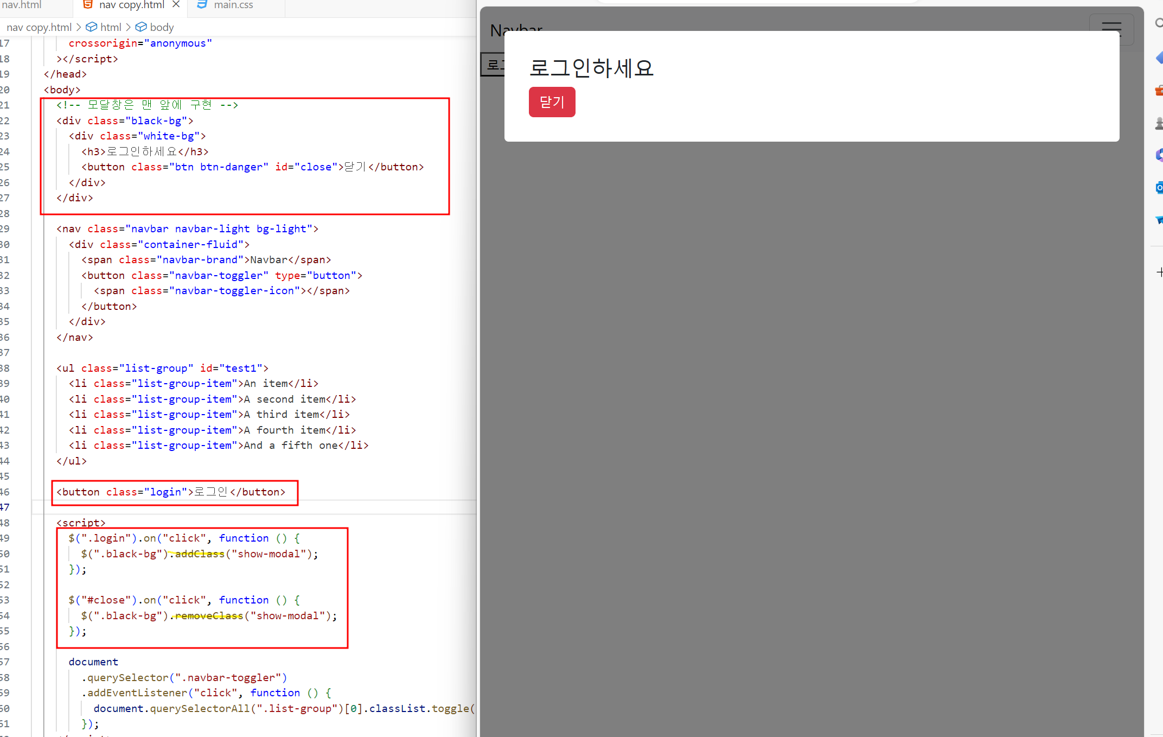Click the class="login" attribute in code
1163x737 pixels.
[147, 492]
